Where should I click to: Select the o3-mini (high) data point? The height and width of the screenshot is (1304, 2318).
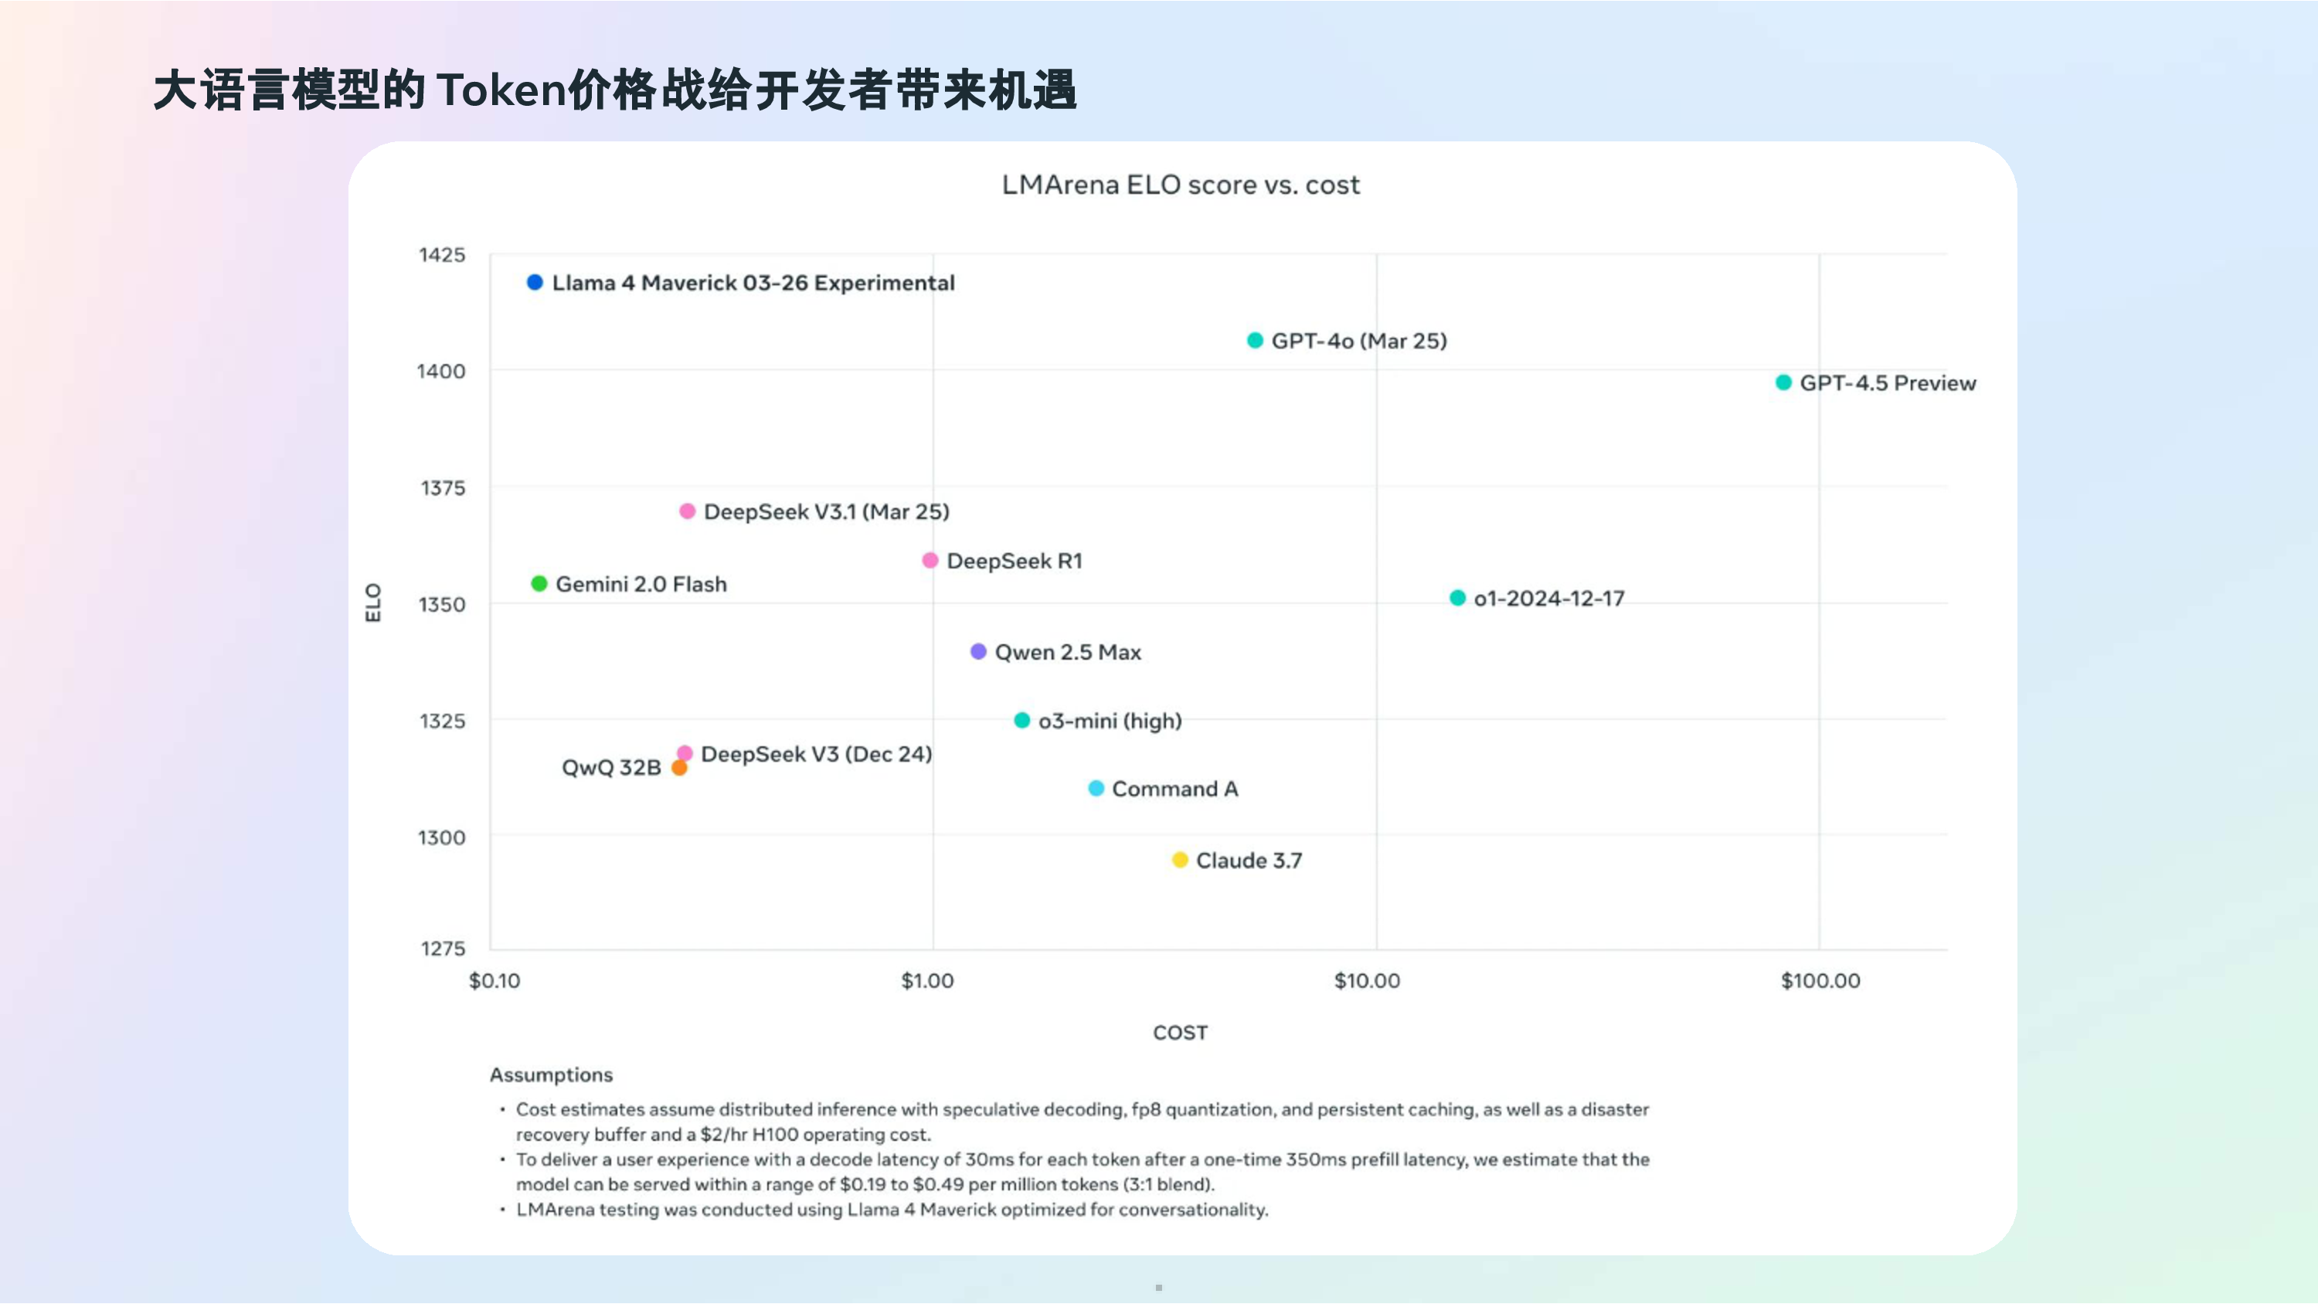[1022, 720]
